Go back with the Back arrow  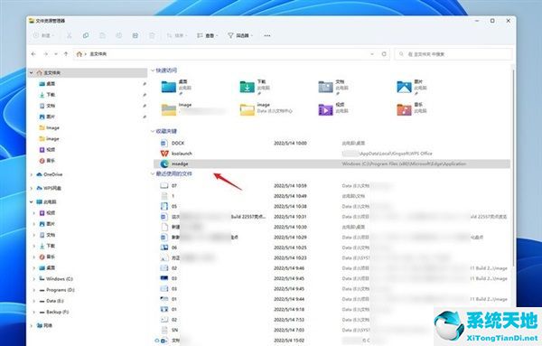[x=33, y=54]
